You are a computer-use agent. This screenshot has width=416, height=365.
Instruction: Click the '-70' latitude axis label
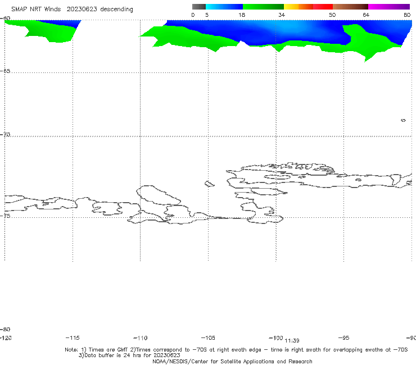tap(5, 135)
